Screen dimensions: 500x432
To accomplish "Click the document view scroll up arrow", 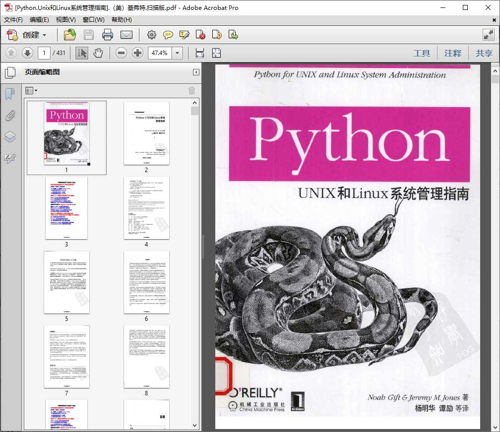I will pyautogui.click(x=495, y=71).
